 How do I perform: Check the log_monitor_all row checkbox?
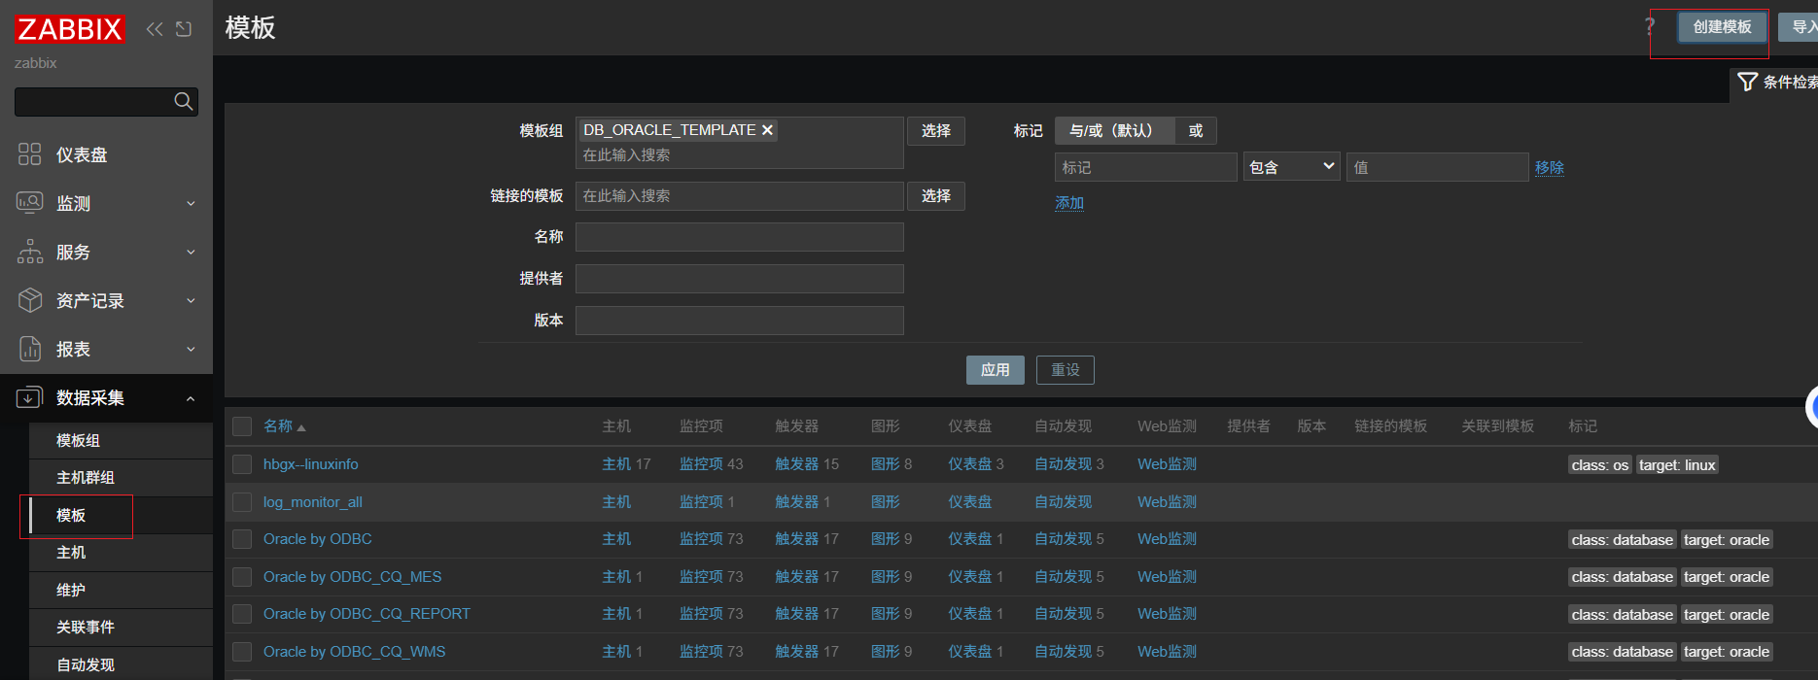pos(242,502)
